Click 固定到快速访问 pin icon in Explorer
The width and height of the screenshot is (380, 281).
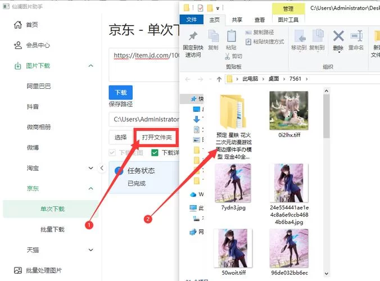pos(193,36)
